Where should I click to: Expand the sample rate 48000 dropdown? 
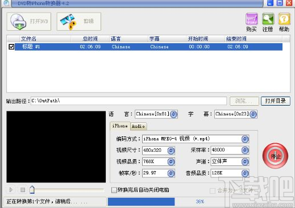[x=245, y=150]
